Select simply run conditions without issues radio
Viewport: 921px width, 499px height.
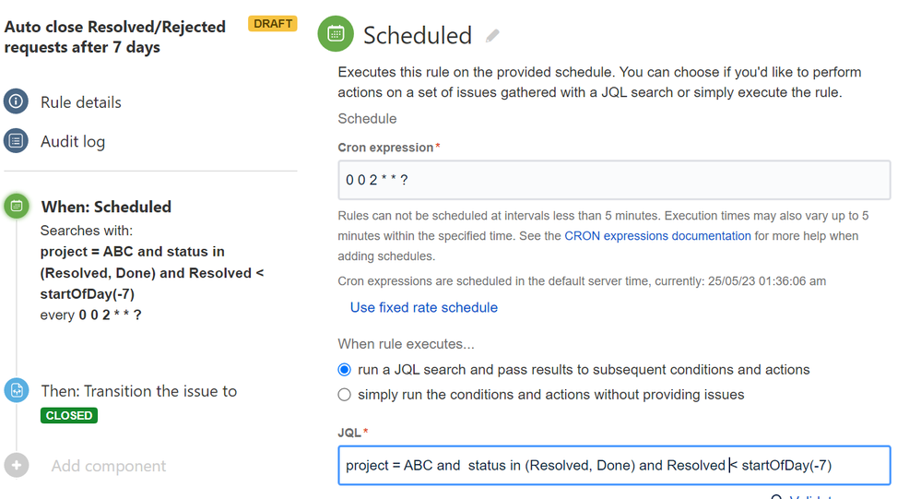click(x=344, y=395)
